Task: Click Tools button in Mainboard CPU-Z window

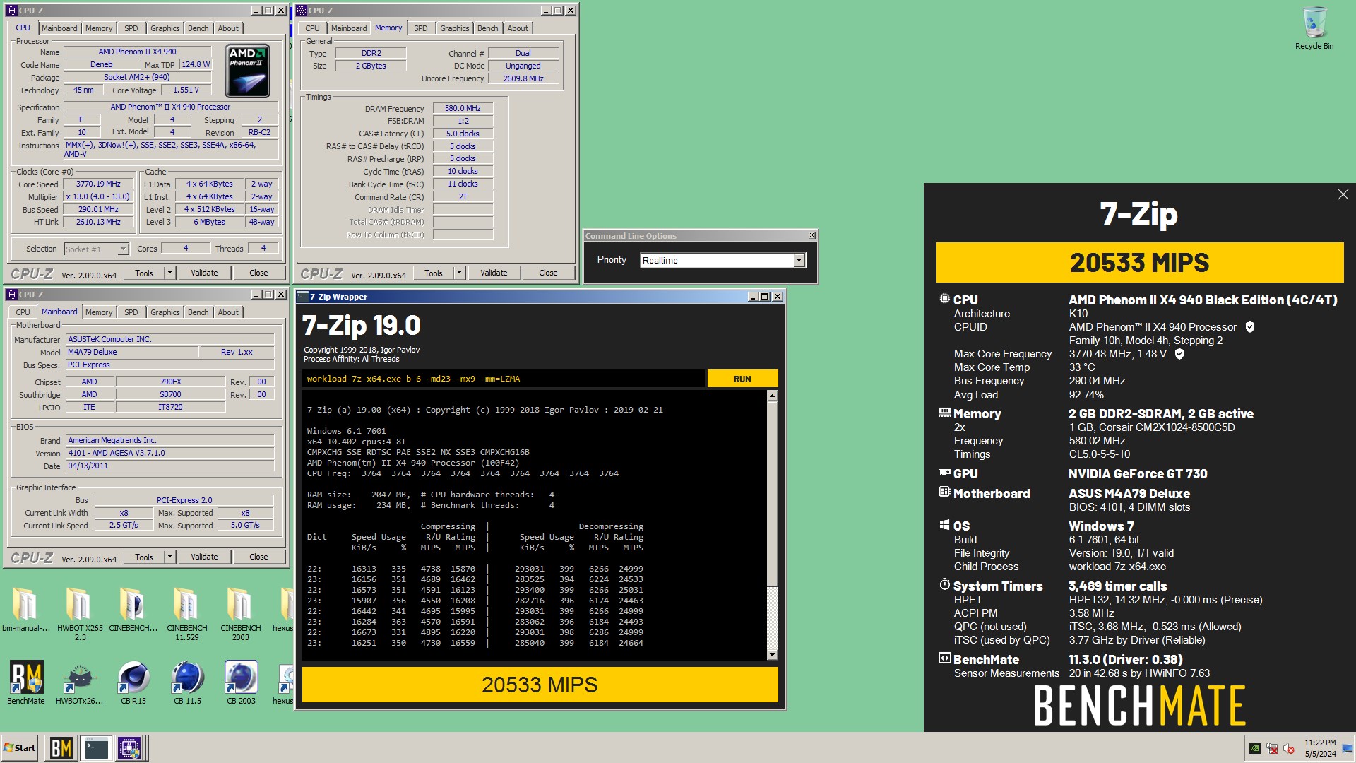Action: [x=144, y=557]
